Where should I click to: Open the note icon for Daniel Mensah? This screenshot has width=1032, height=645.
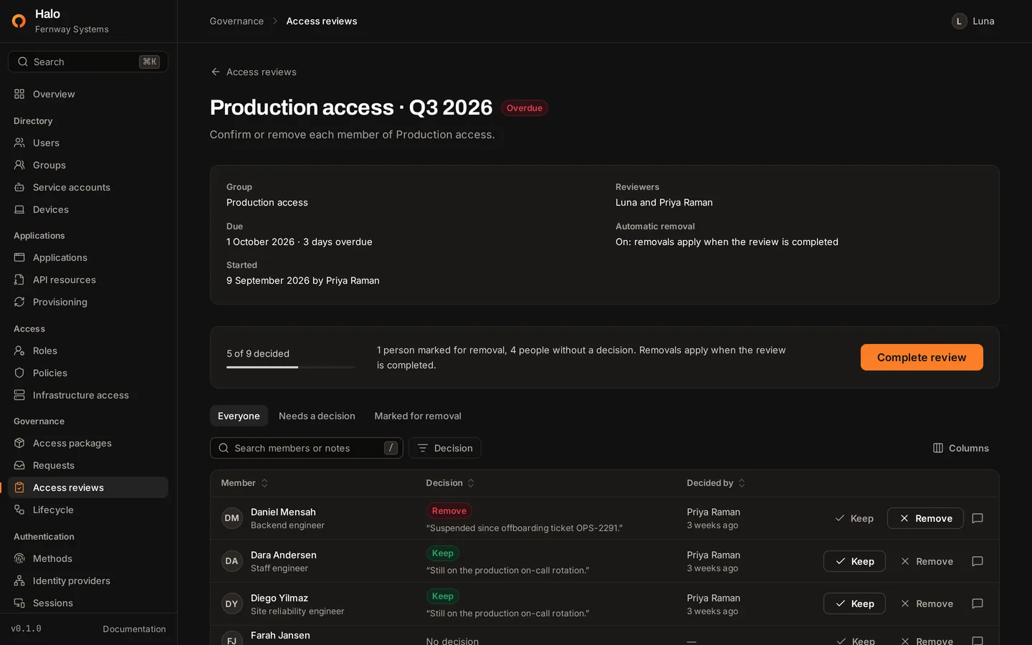point(978,518)
